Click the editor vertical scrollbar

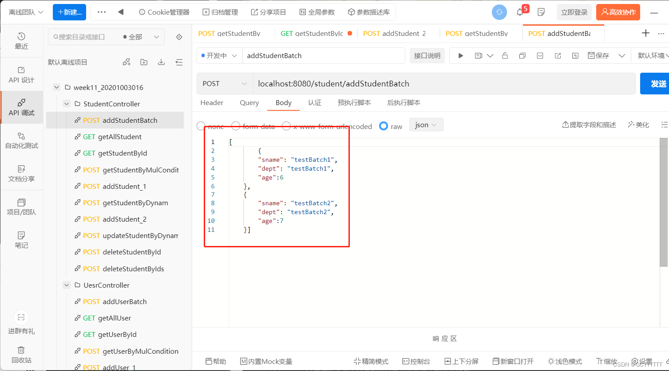pos(663,202)
